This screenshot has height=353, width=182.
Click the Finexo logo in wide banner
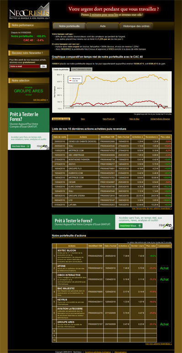pos(166,225)
